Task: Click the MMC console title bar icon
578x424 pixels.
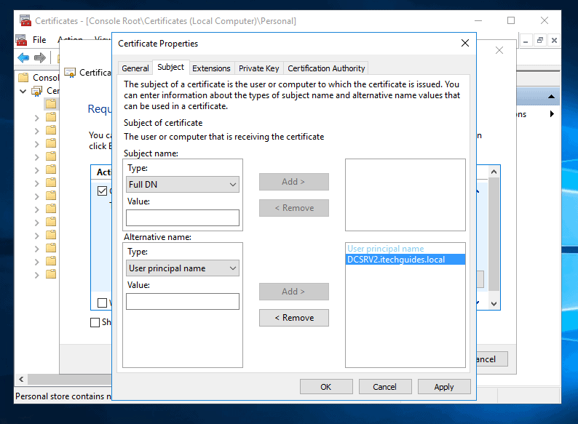Action: [x=25, y=20]
